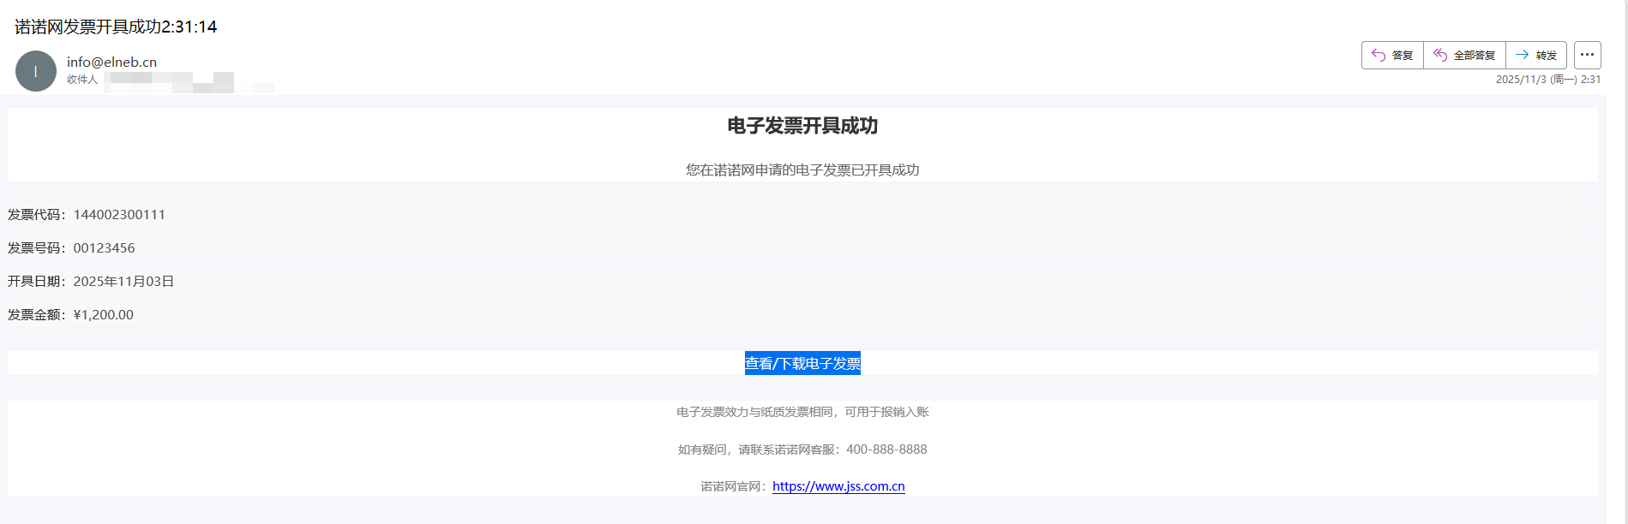Click the invoice amount ¥1,200.00
The image size is (1628, 524).
(x=104, y=314)
